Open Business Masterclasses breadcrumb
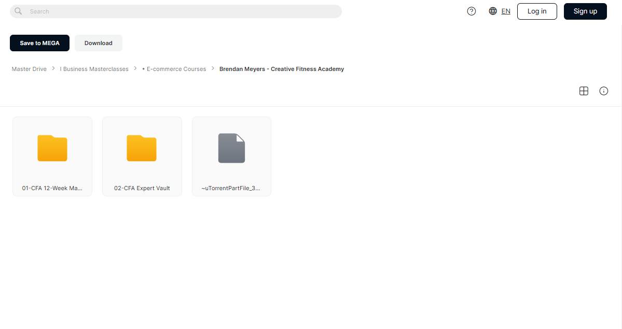 click(x=94, y=69)
